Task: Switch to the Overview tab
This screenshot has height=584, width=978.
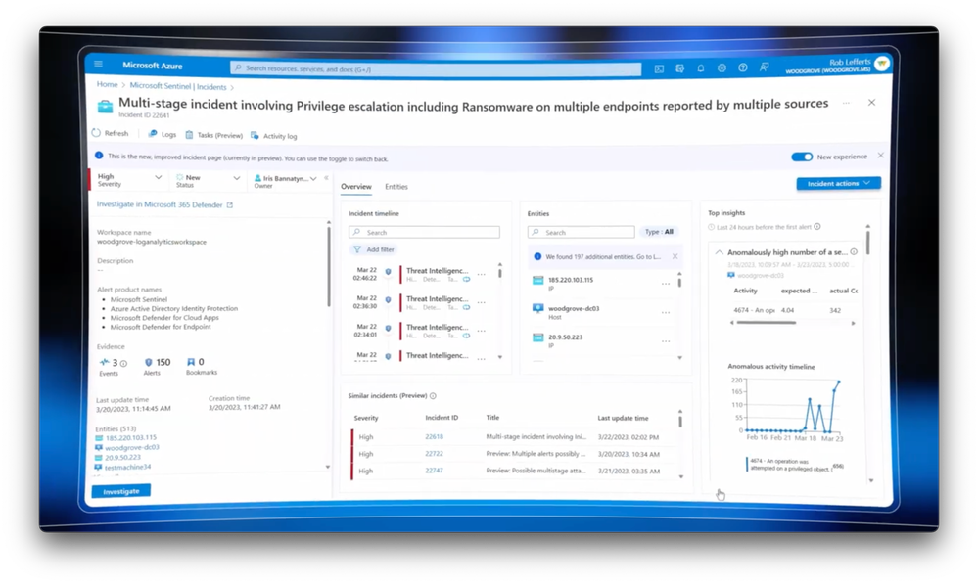Action: pyautogui.click(x=356, y=187)
